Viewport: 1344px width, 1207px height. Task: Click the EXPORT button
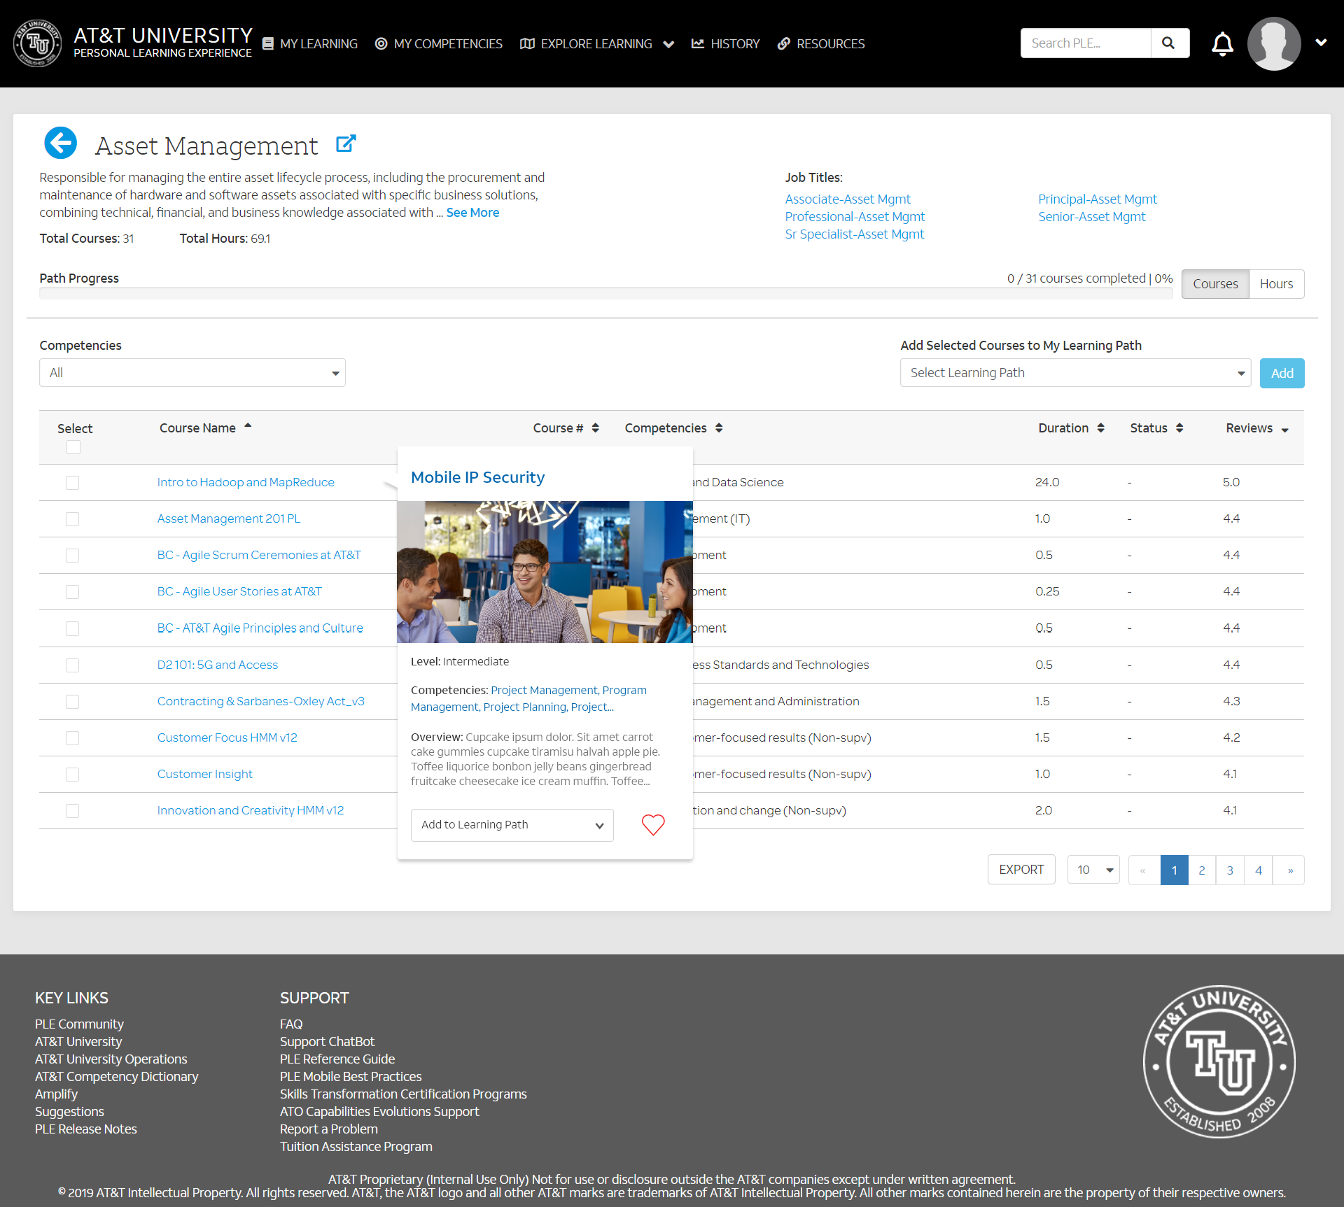(x=1021, y=870)
